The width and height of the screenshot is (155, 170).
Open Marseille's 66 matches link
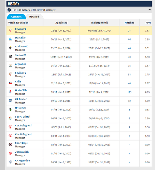coord(129,40)
